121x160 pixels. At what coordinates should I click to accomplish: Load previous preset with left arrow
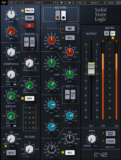point(61,2)
